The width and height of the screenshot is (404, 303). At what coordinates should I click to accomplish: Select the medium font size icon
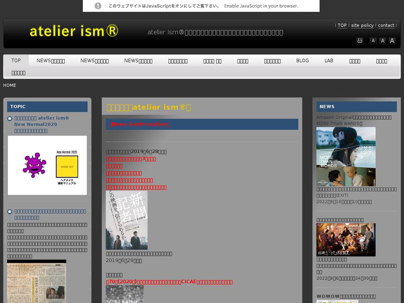[x=382, y=41]
